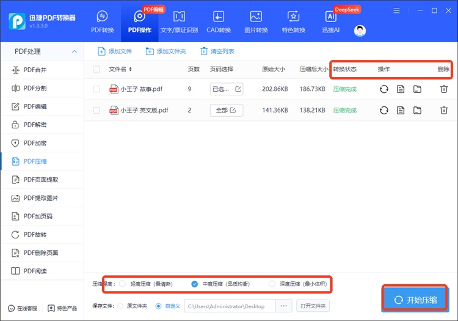Click the 开始压缩 button

[415, 300]
